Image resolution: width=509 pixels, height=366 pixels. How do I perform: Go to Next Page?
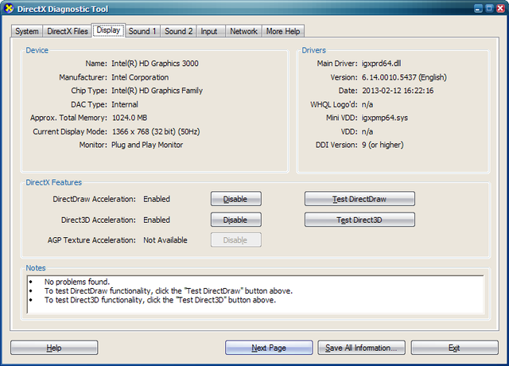(x=269, y=348)
